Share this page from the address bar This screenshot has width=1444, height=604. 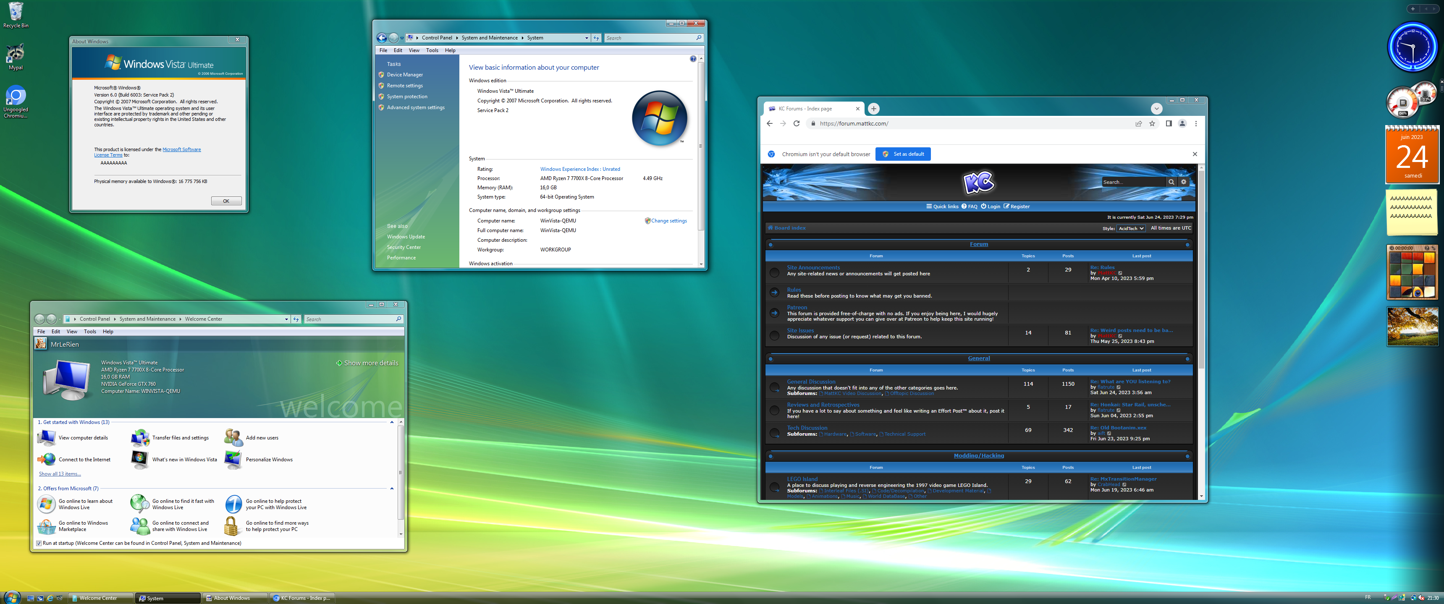[x=1138, y=124]
